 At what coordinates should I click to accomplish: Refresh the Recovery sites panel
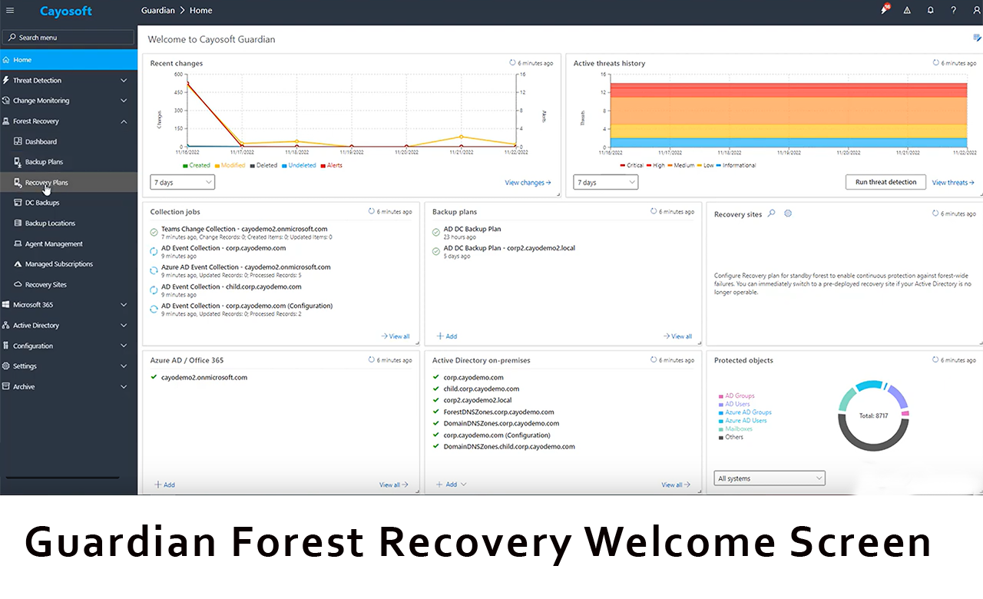pyautogui.click(x=935, y=212)
